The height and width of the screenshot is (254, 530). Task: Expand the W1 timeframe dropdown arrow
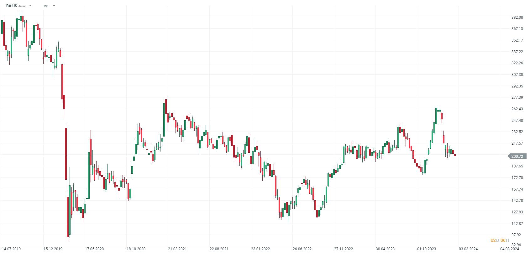point(54,6)
